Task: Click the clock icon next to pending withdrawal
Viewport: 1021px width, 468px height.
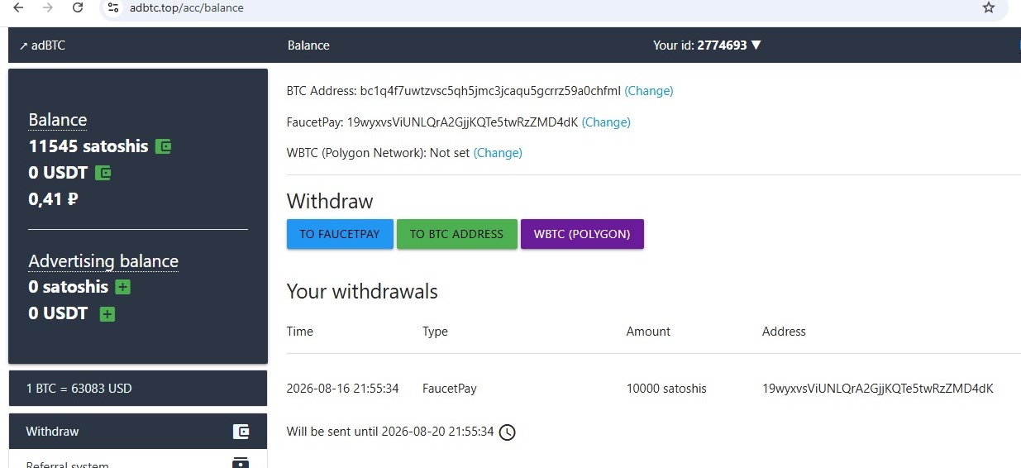Action: click(x=508, y=432)
